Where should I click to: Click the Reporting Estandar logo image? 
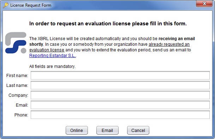click(x=16, y=43)
